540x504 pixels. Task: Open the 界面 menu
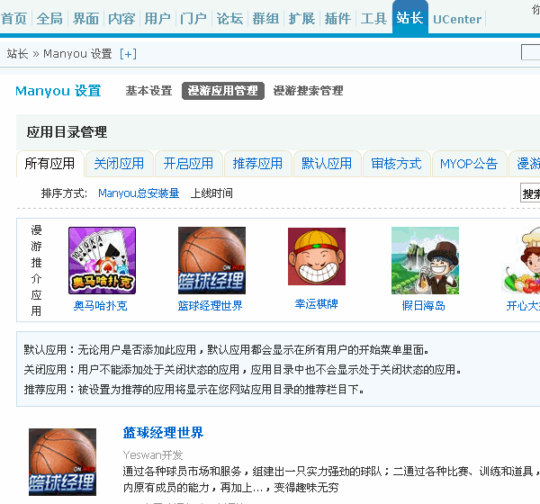tap(85, 19)
